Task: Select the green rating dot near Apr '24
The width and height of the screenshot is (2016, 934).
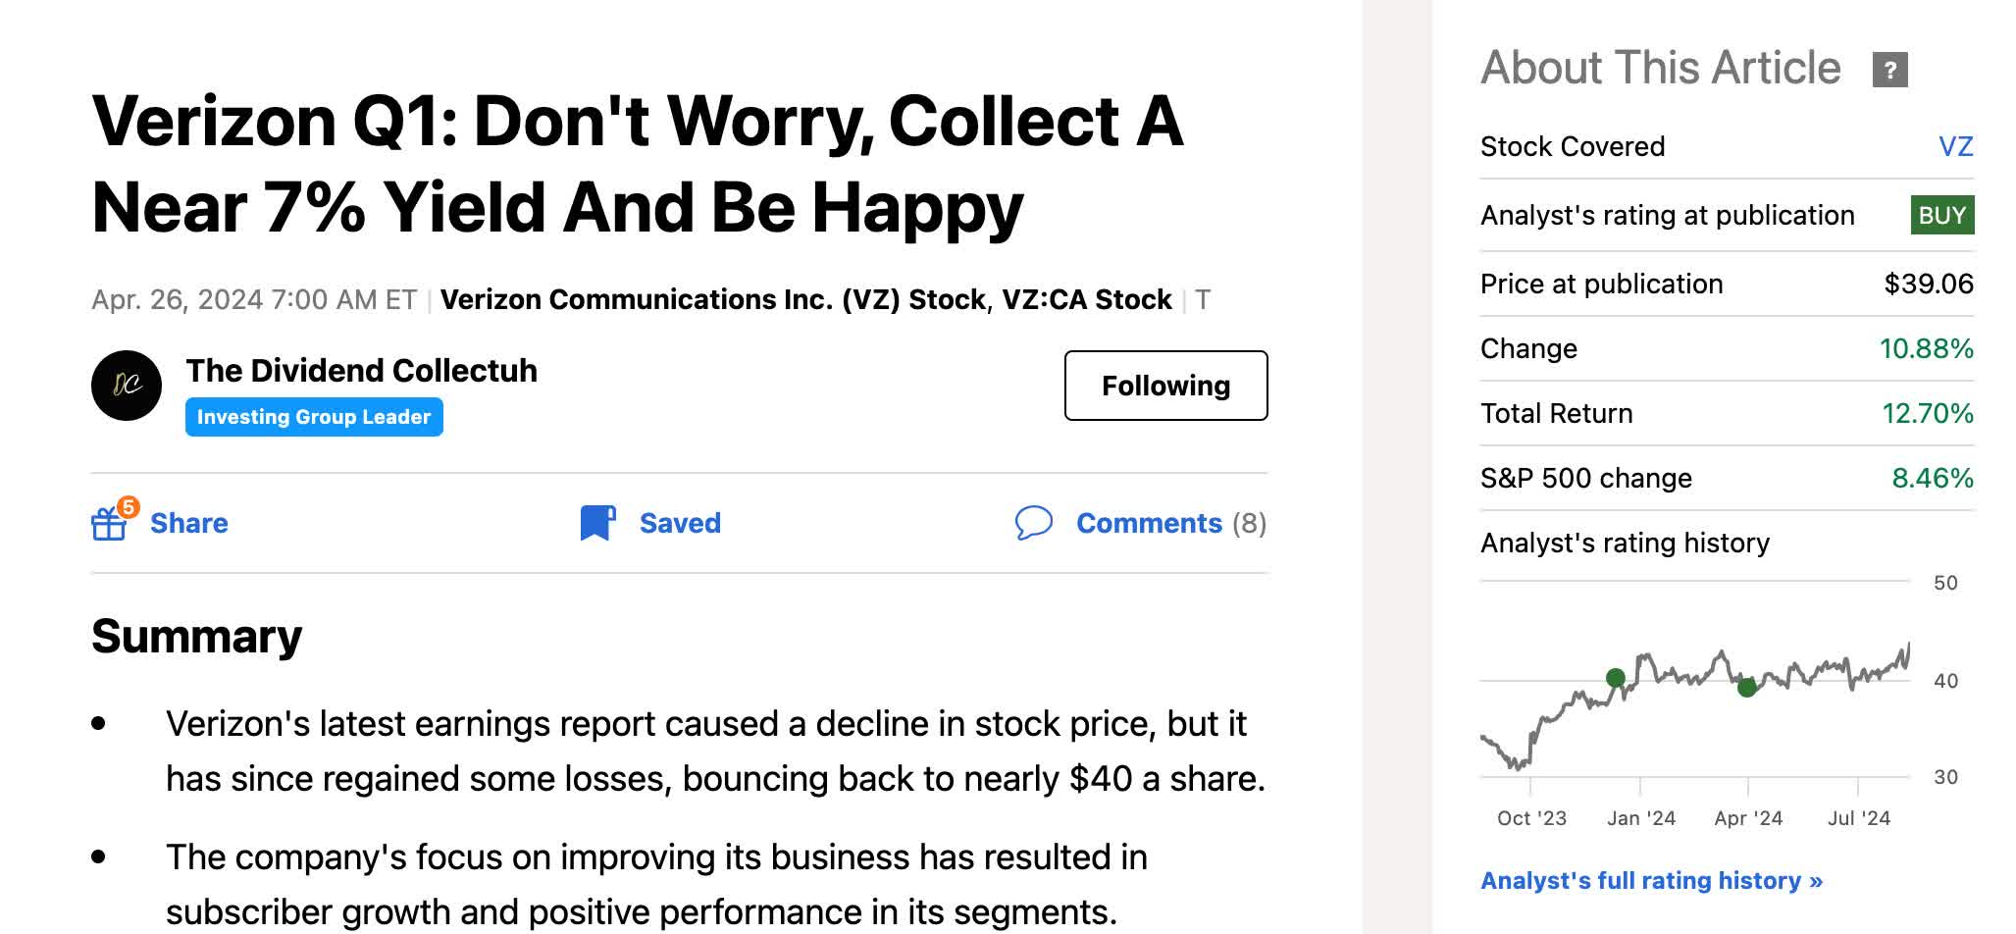Action: click(x=1746, y=688)
